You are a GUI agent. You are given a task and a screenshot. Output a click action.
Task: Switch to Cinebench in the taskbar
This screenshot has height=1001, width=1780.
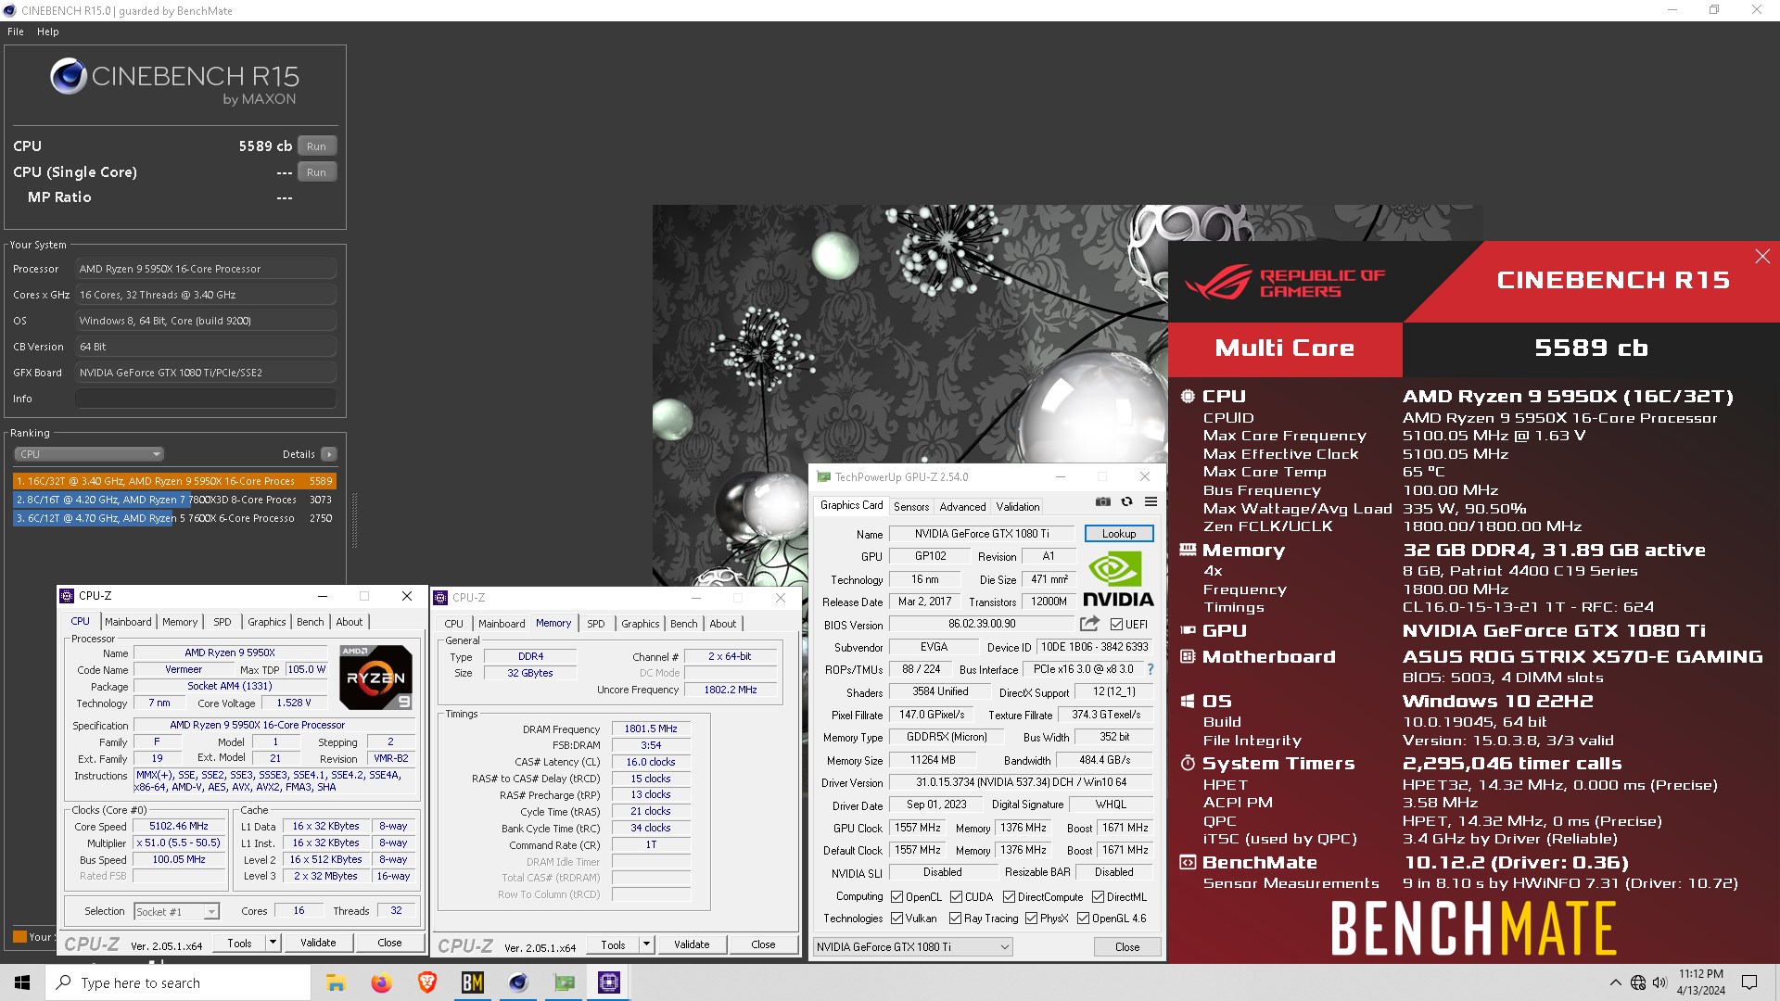pos(517,982)
